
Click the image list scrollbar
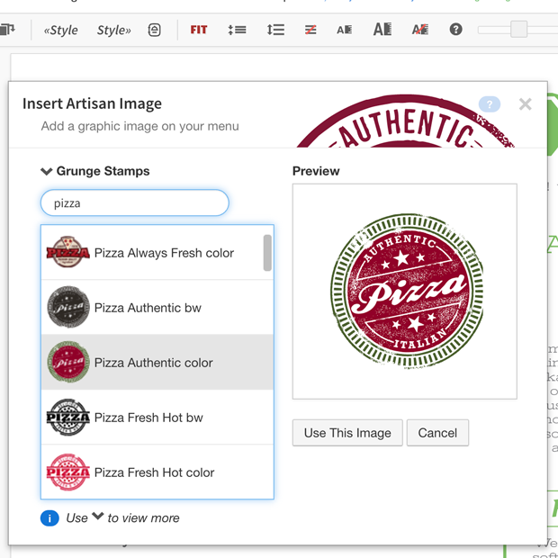pos(267,253)
